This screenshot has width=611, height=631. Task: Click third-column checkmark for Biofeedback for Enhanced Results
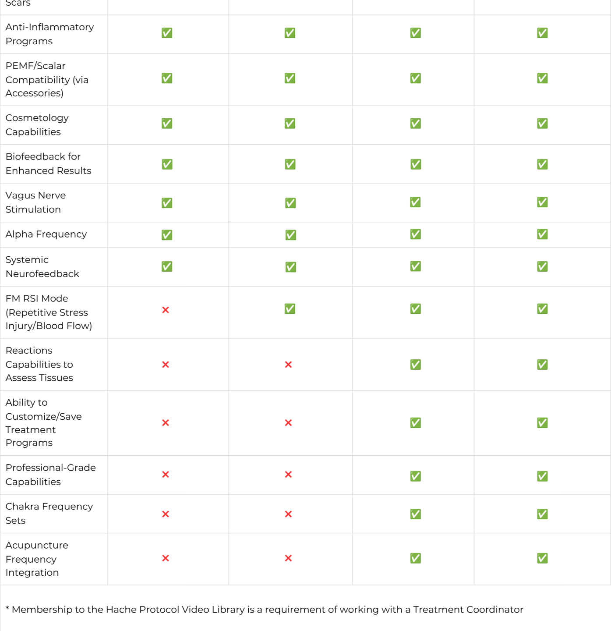click(x=416, y=164)
